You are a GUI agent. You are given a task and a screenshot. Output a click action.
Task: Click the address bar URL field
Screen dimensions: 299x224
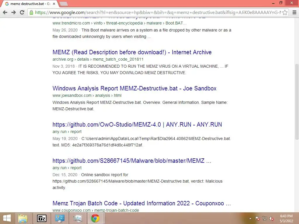click(x=158, y=13)
